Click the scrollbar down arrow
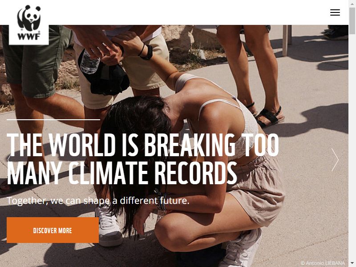Image resolution: width=356 pixels, height=267 pixels. click(352, 263)
